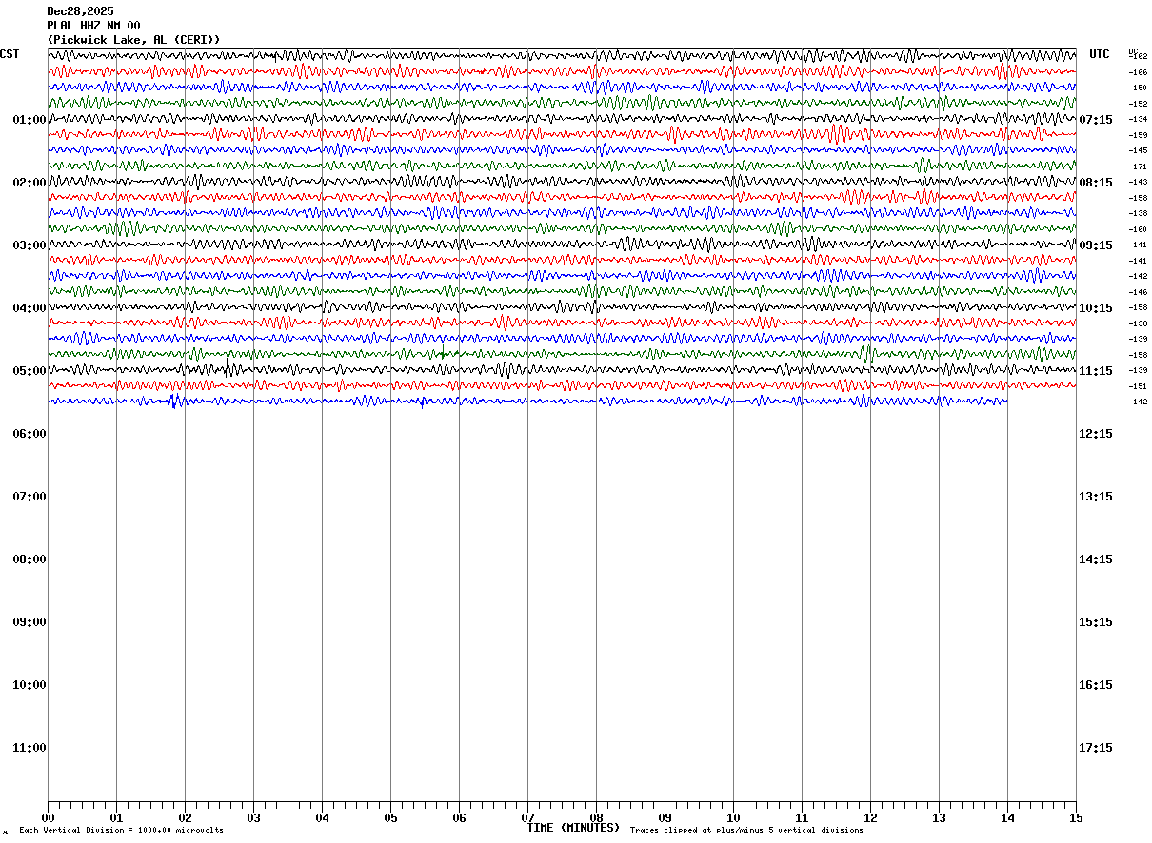The width and height of the screenshot is (1152, 843).
Task: Select minute tick label 00 on axis
Action: [49, 818]
